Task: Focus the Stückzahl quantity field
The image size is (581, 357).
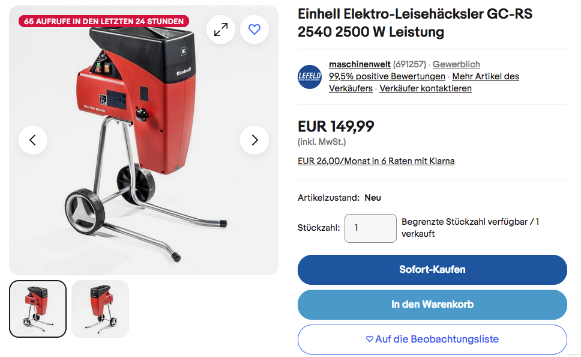Action: 370,228
